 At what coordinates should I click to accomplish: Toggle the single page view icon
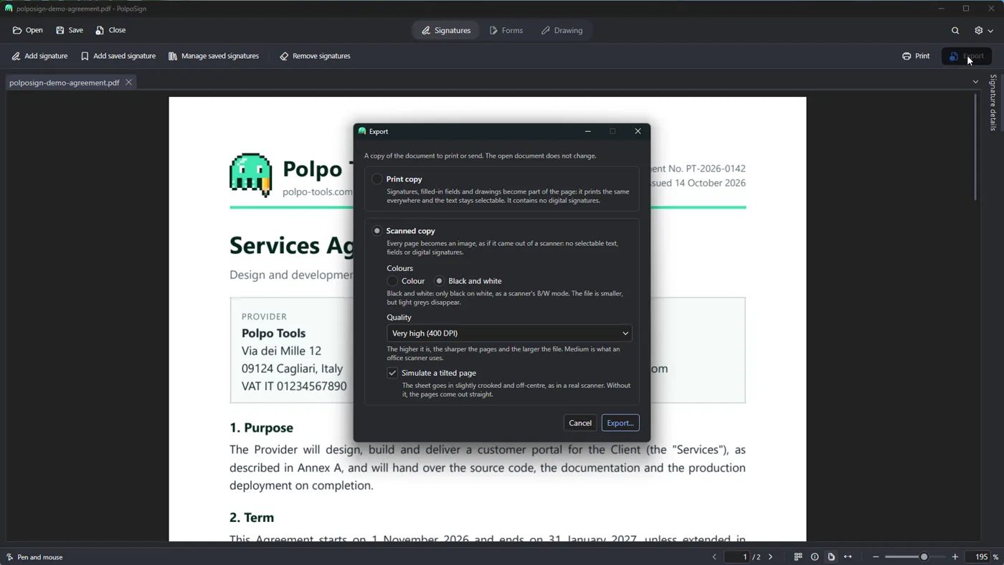point(831,557)
